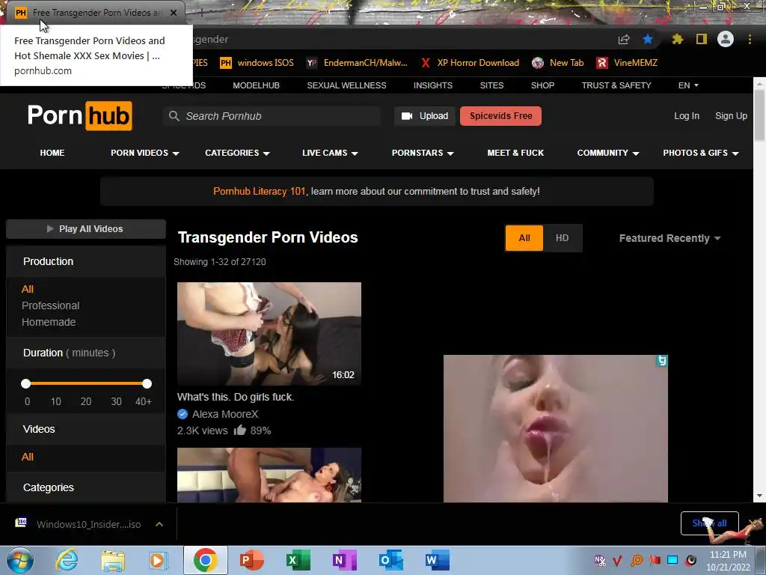Image resolution: width=766 pixels, height=575 pixels.
Task: Click the Log In link
Action: pyautogui.click(x=687, y=116)
